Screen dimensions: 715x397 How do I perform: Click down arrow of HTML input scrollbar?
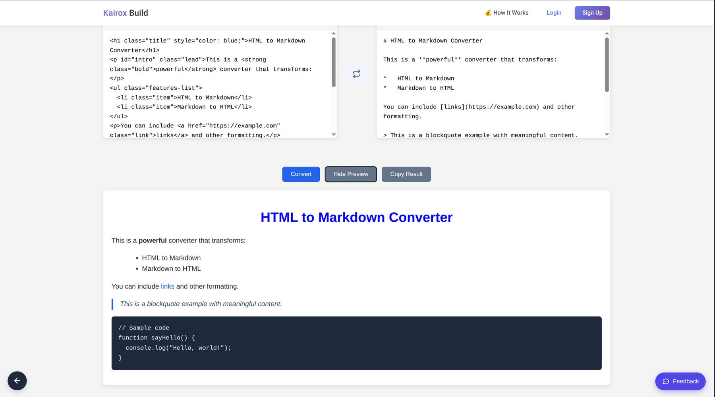tap(333, 135)
